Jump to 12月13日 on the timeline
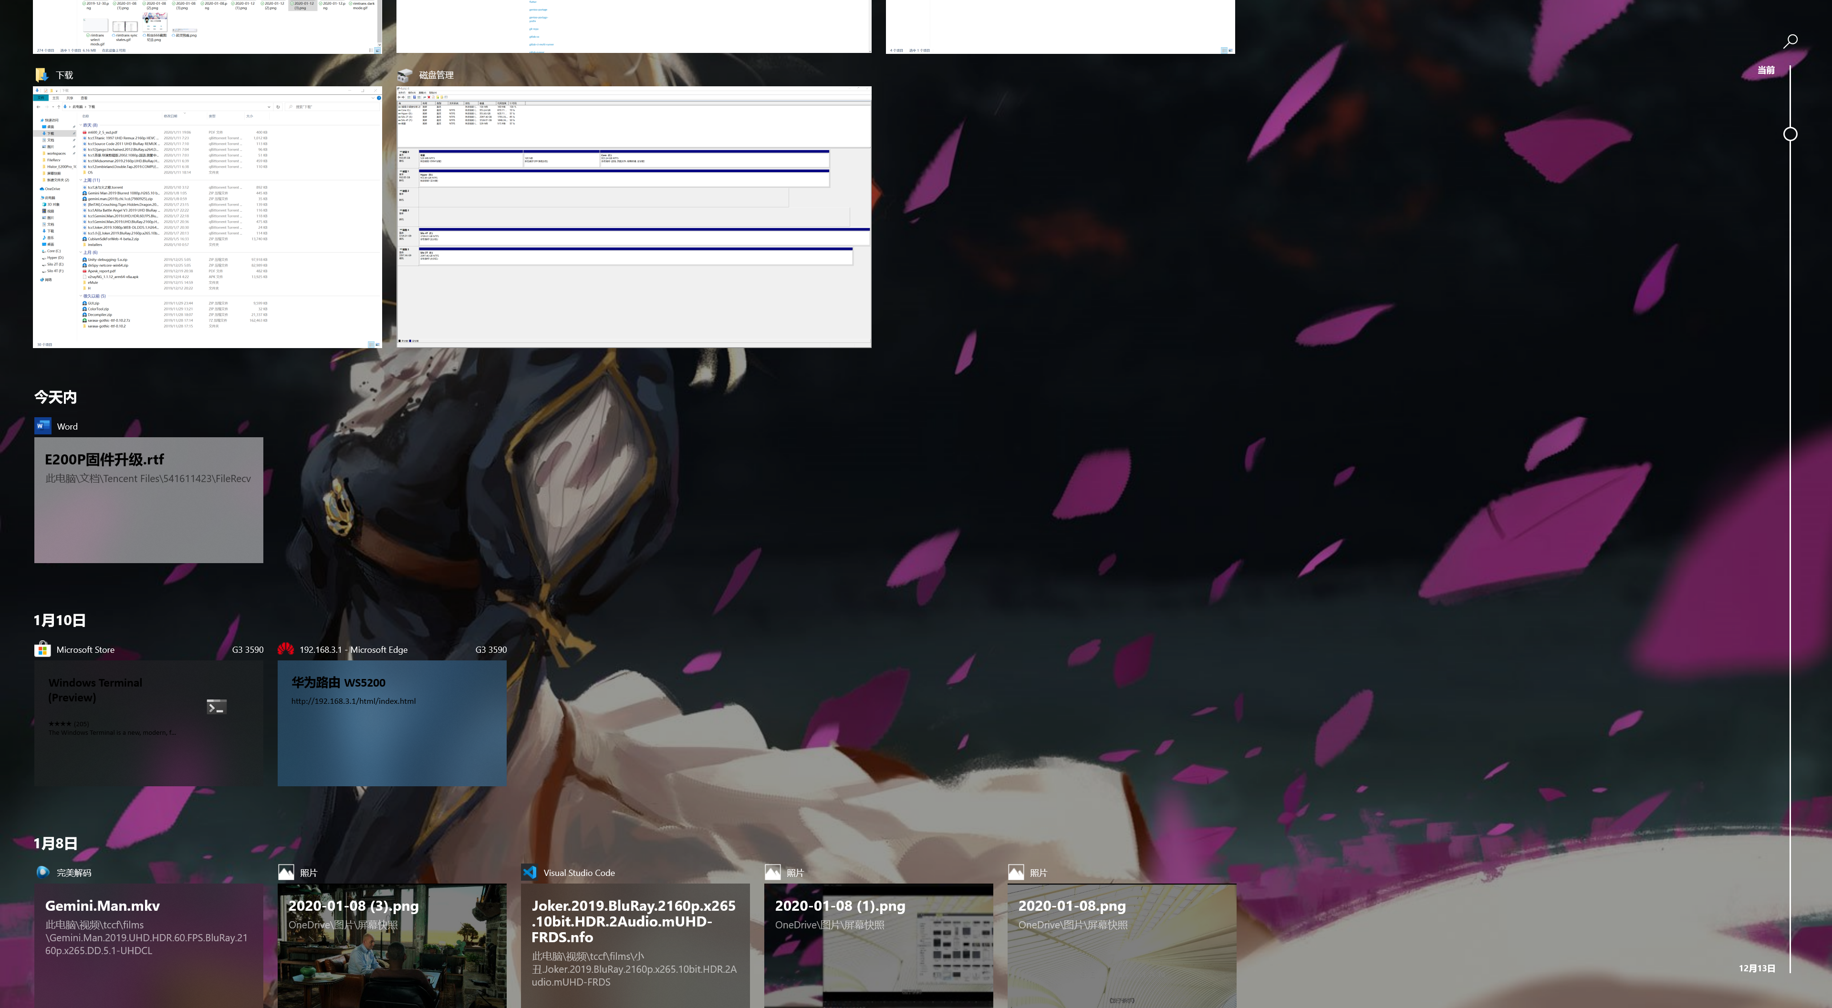 (x=1757, y=968)
